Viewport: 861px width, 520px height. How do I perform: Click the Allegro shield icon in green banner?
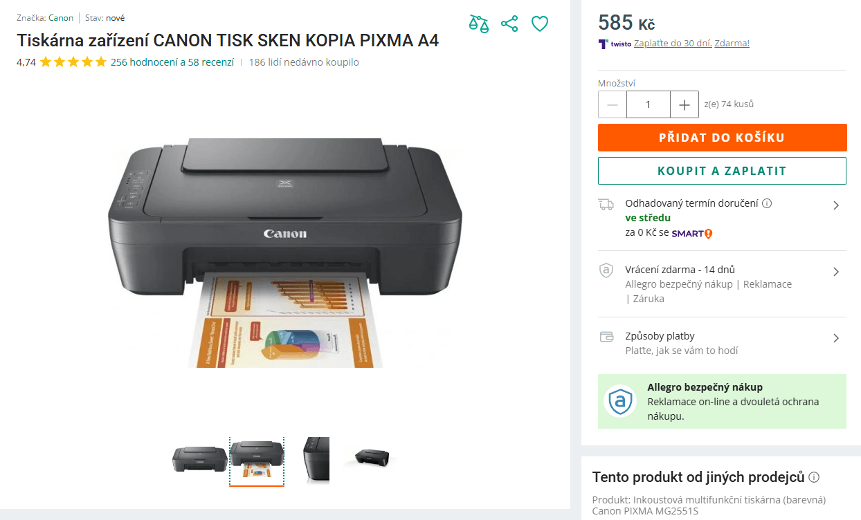coord(620,400)
